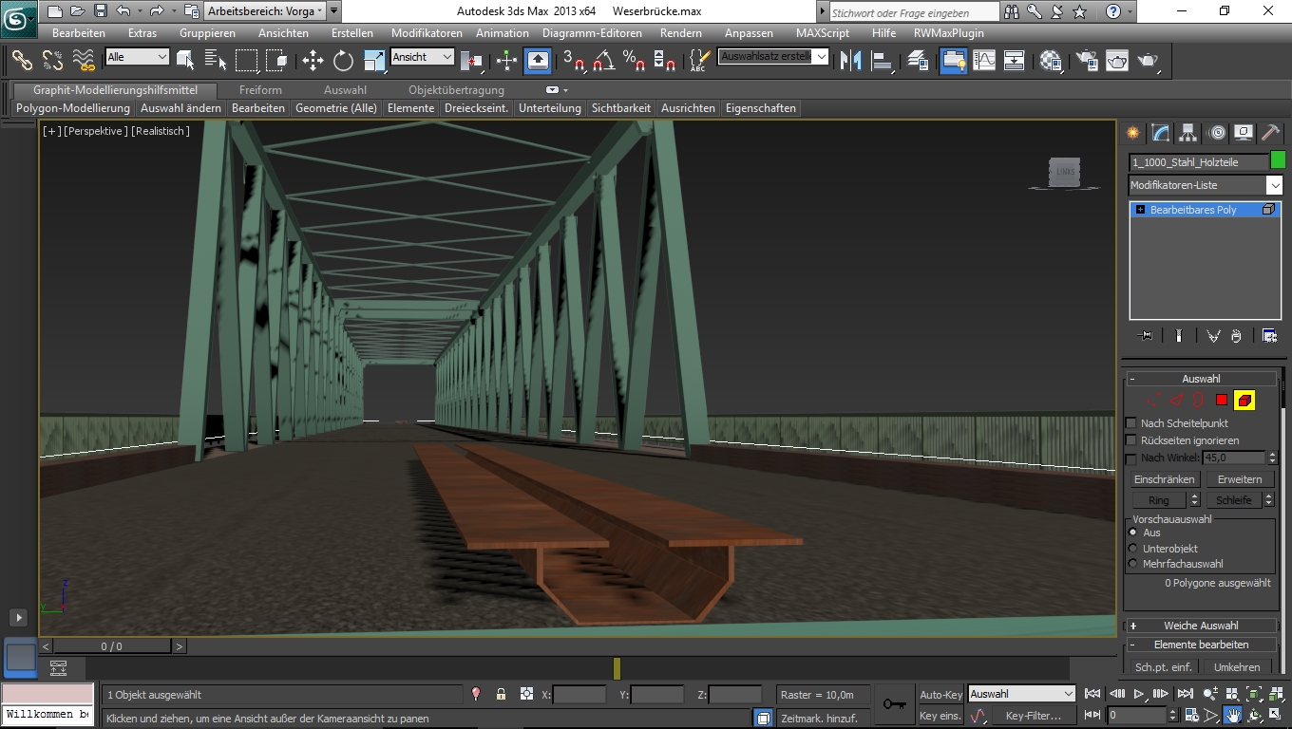
Task: Enable the 'Nach Scheitelpunkt' checkbox
Action: point(1130,423)
